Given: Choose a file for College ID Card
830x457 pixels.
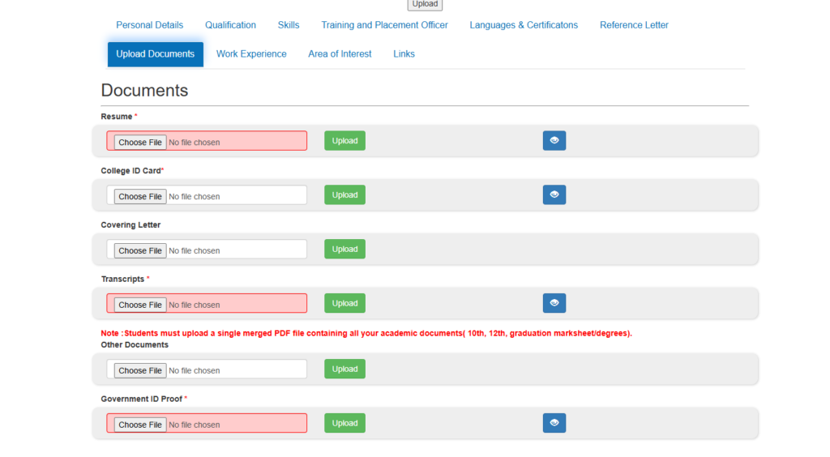Looking at the screenshot, I should click(x=140, y=197).
